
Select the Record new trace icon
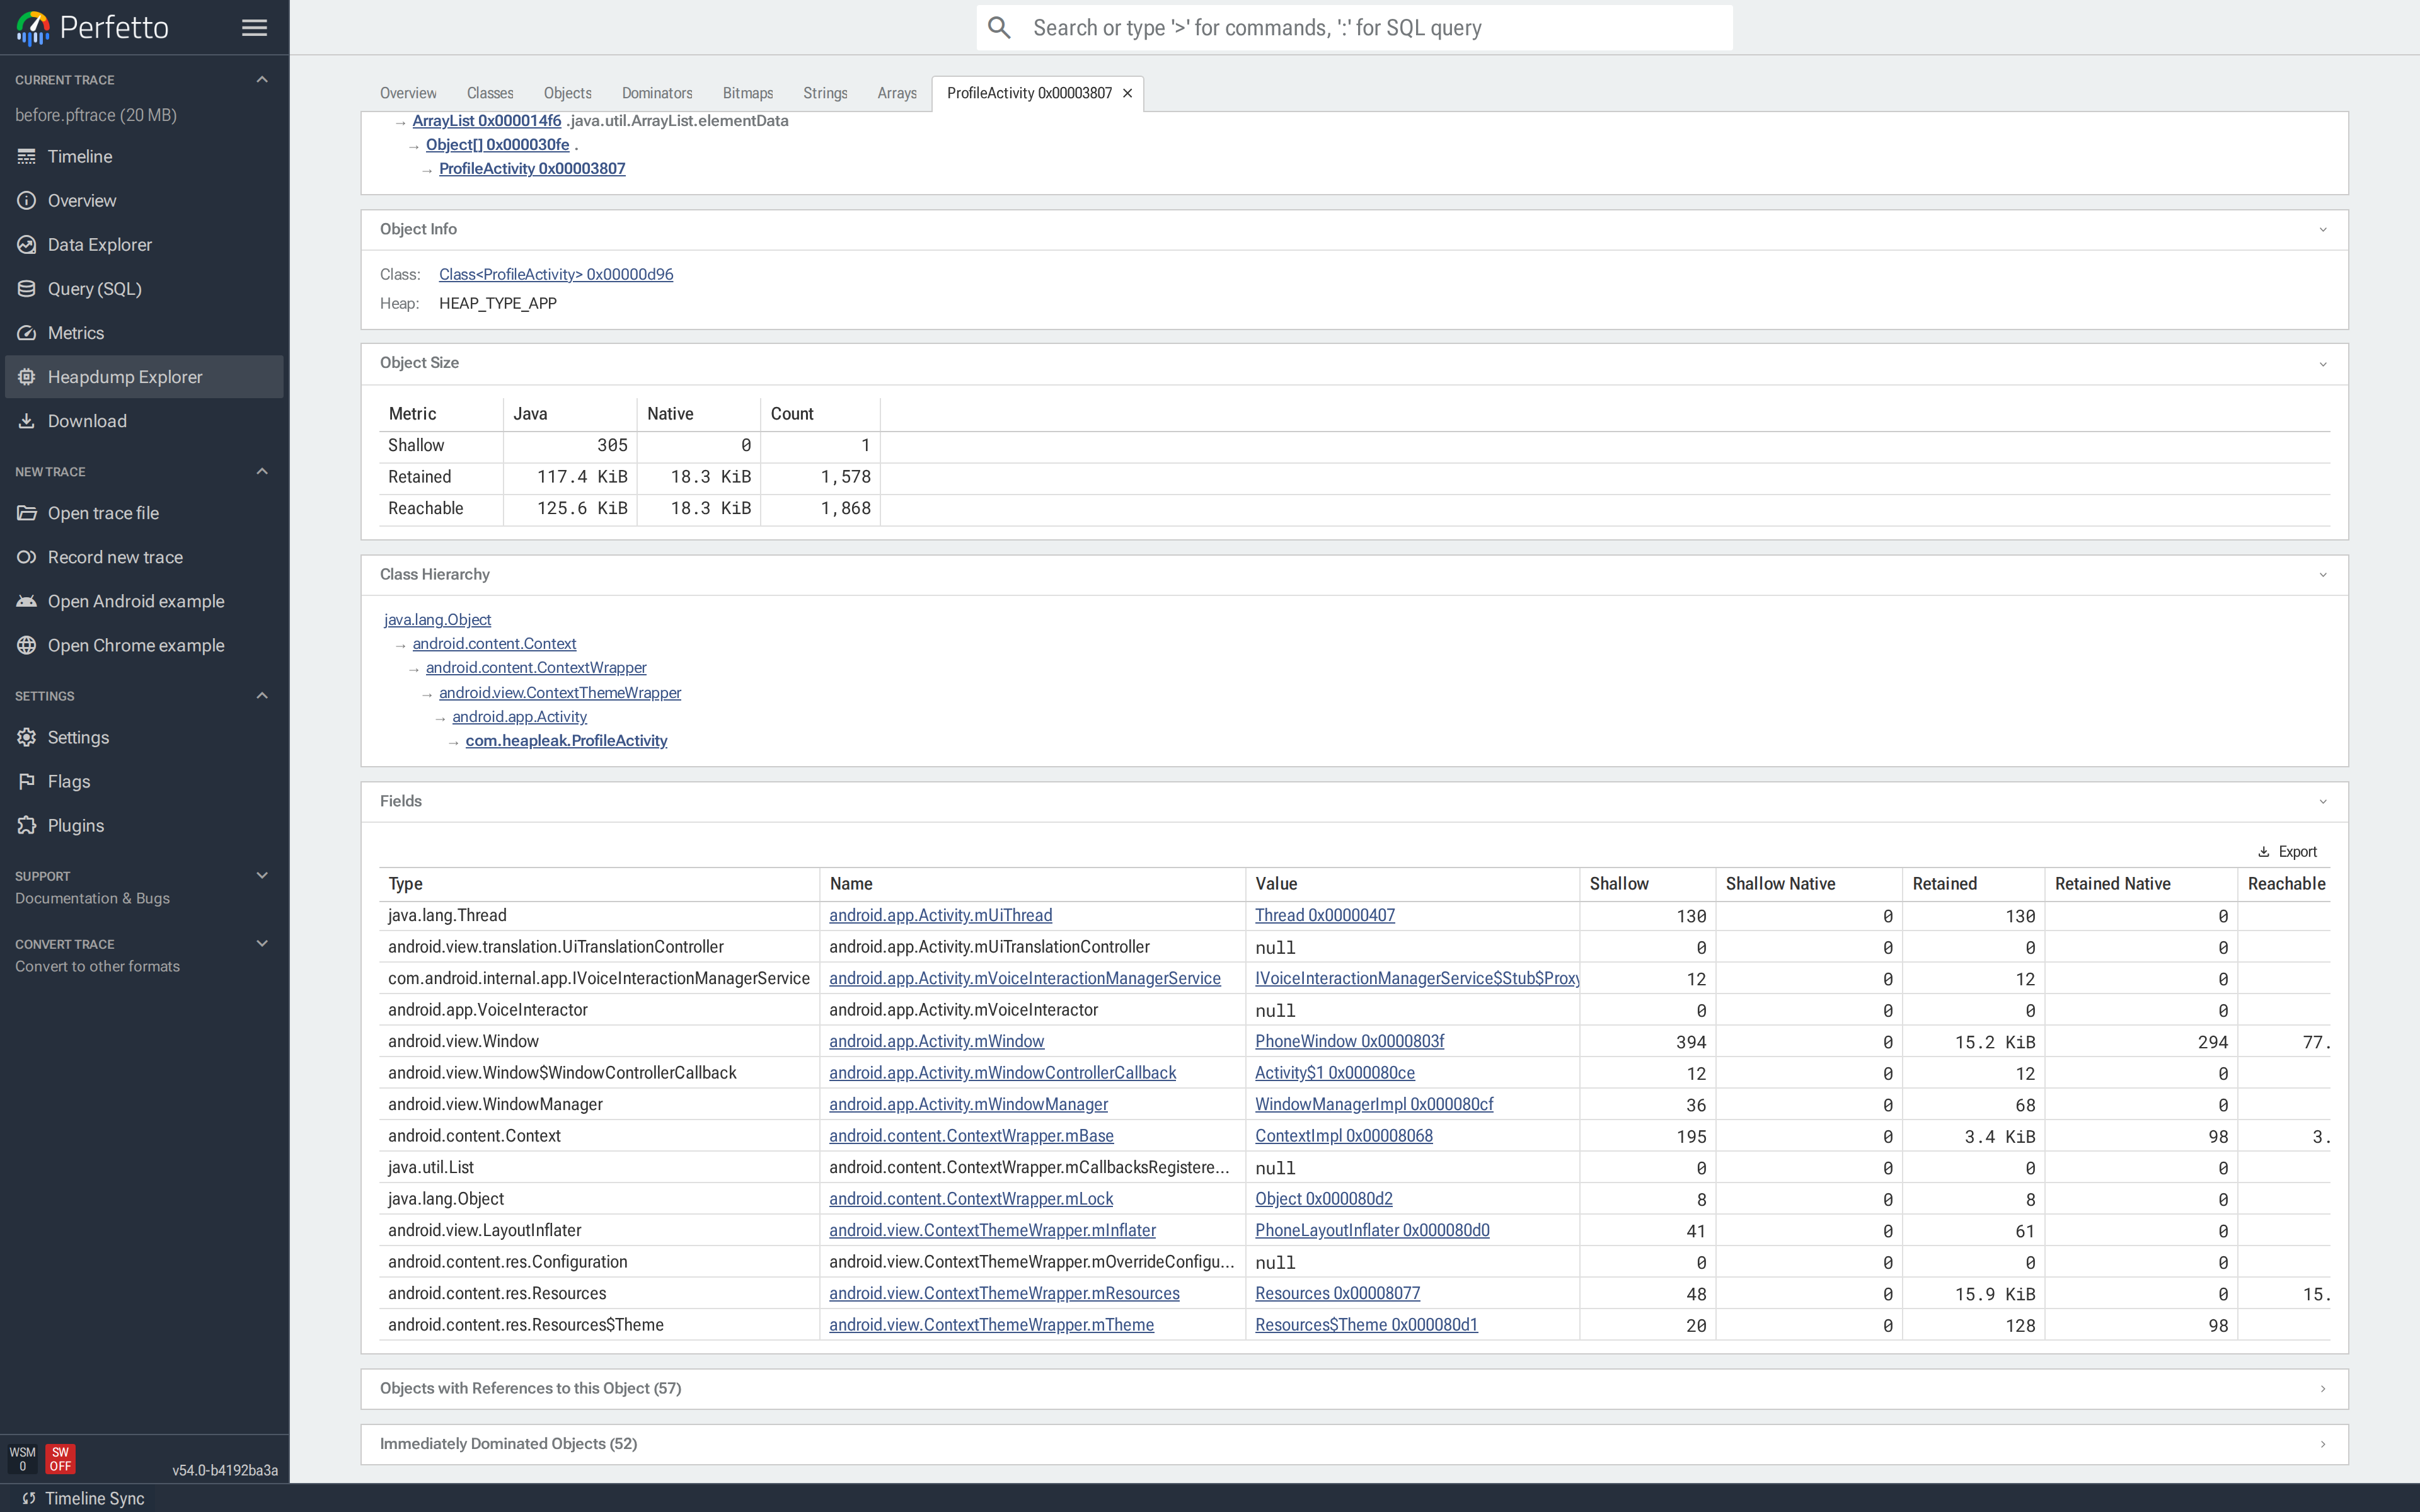click(x=27, y=557)
